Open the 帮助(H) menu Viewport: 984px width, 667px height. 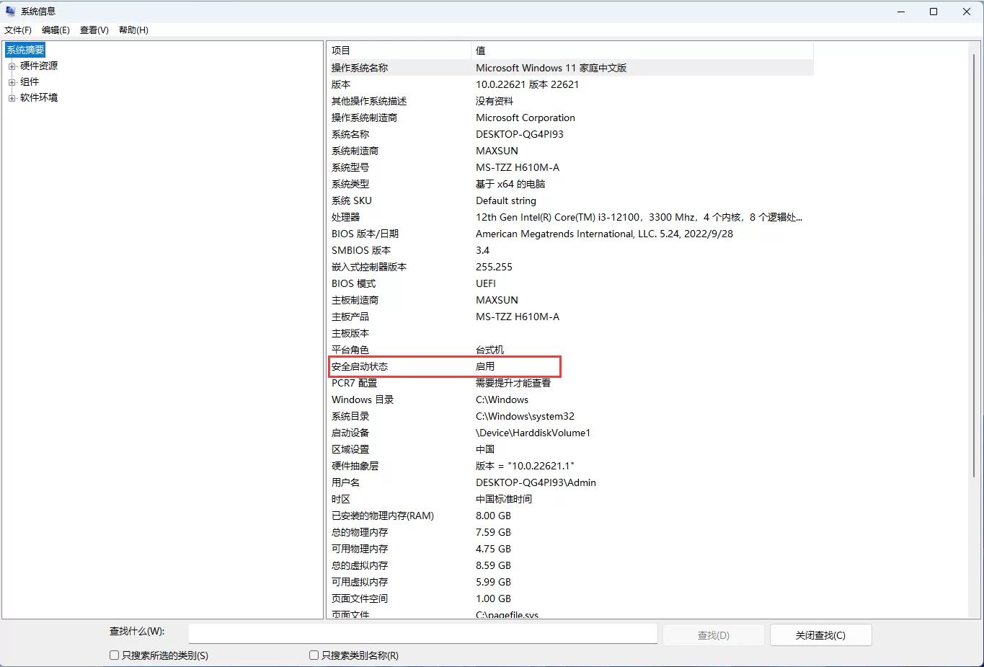tap(133, 30)
